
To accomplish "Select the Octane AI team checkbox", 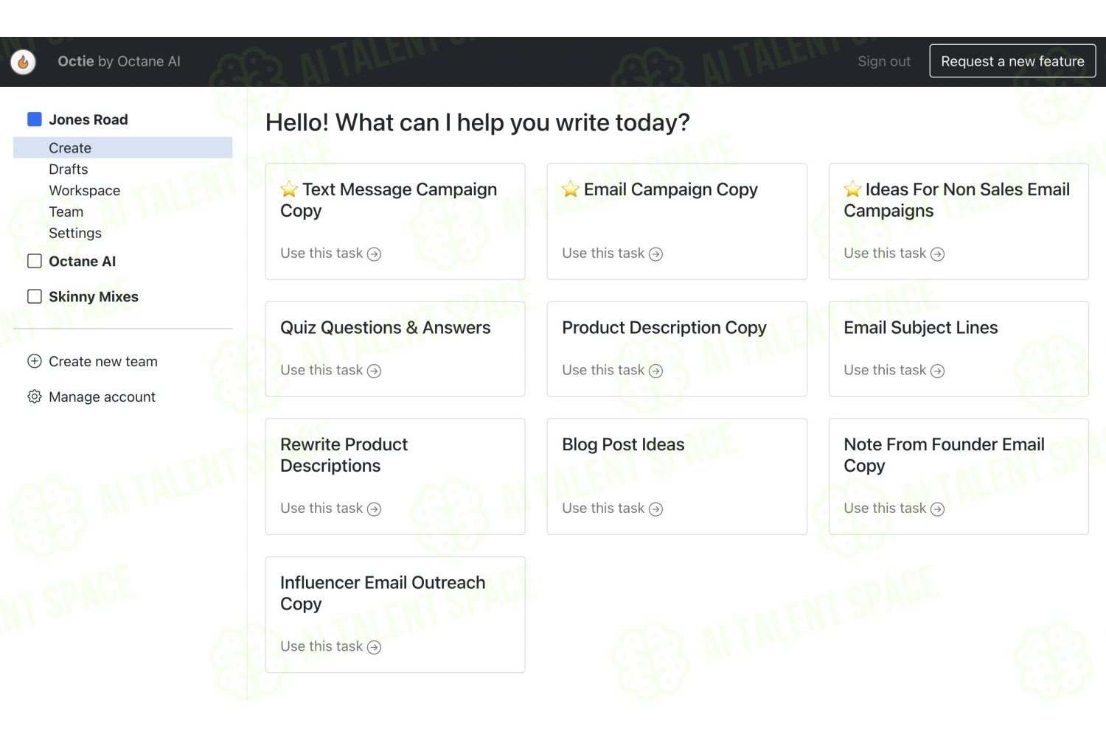I will point(35,261).
